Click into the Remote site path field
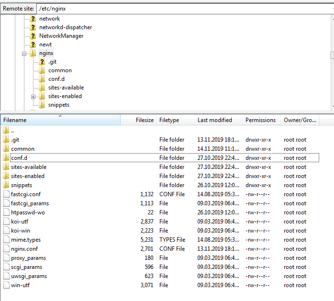Screen dimensions: 334x301 pos(182,8)
